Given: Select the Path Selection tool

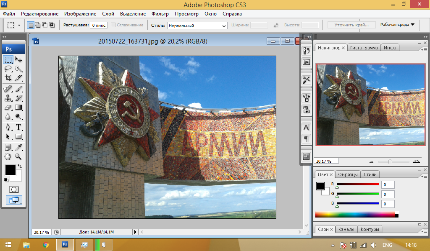Looking at the screenshot, I should pyautogui.click(x=8, y=136).
